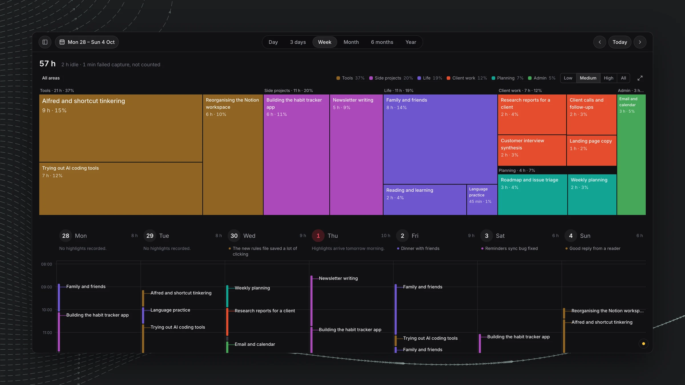Click the Reminders sync bug fixed highlight
Image resolution: width=685 pixels, height=385 pixels.
point(511,248)
